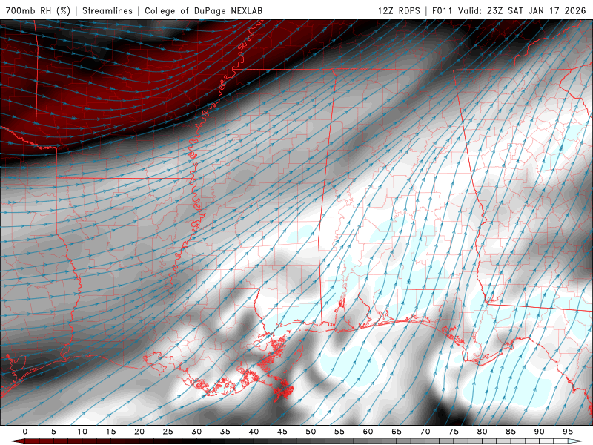Image resolution: width=593 pixels, height=445 pixels.
Task: Click the 85 value on the color scale
Action: pos(511,432)
